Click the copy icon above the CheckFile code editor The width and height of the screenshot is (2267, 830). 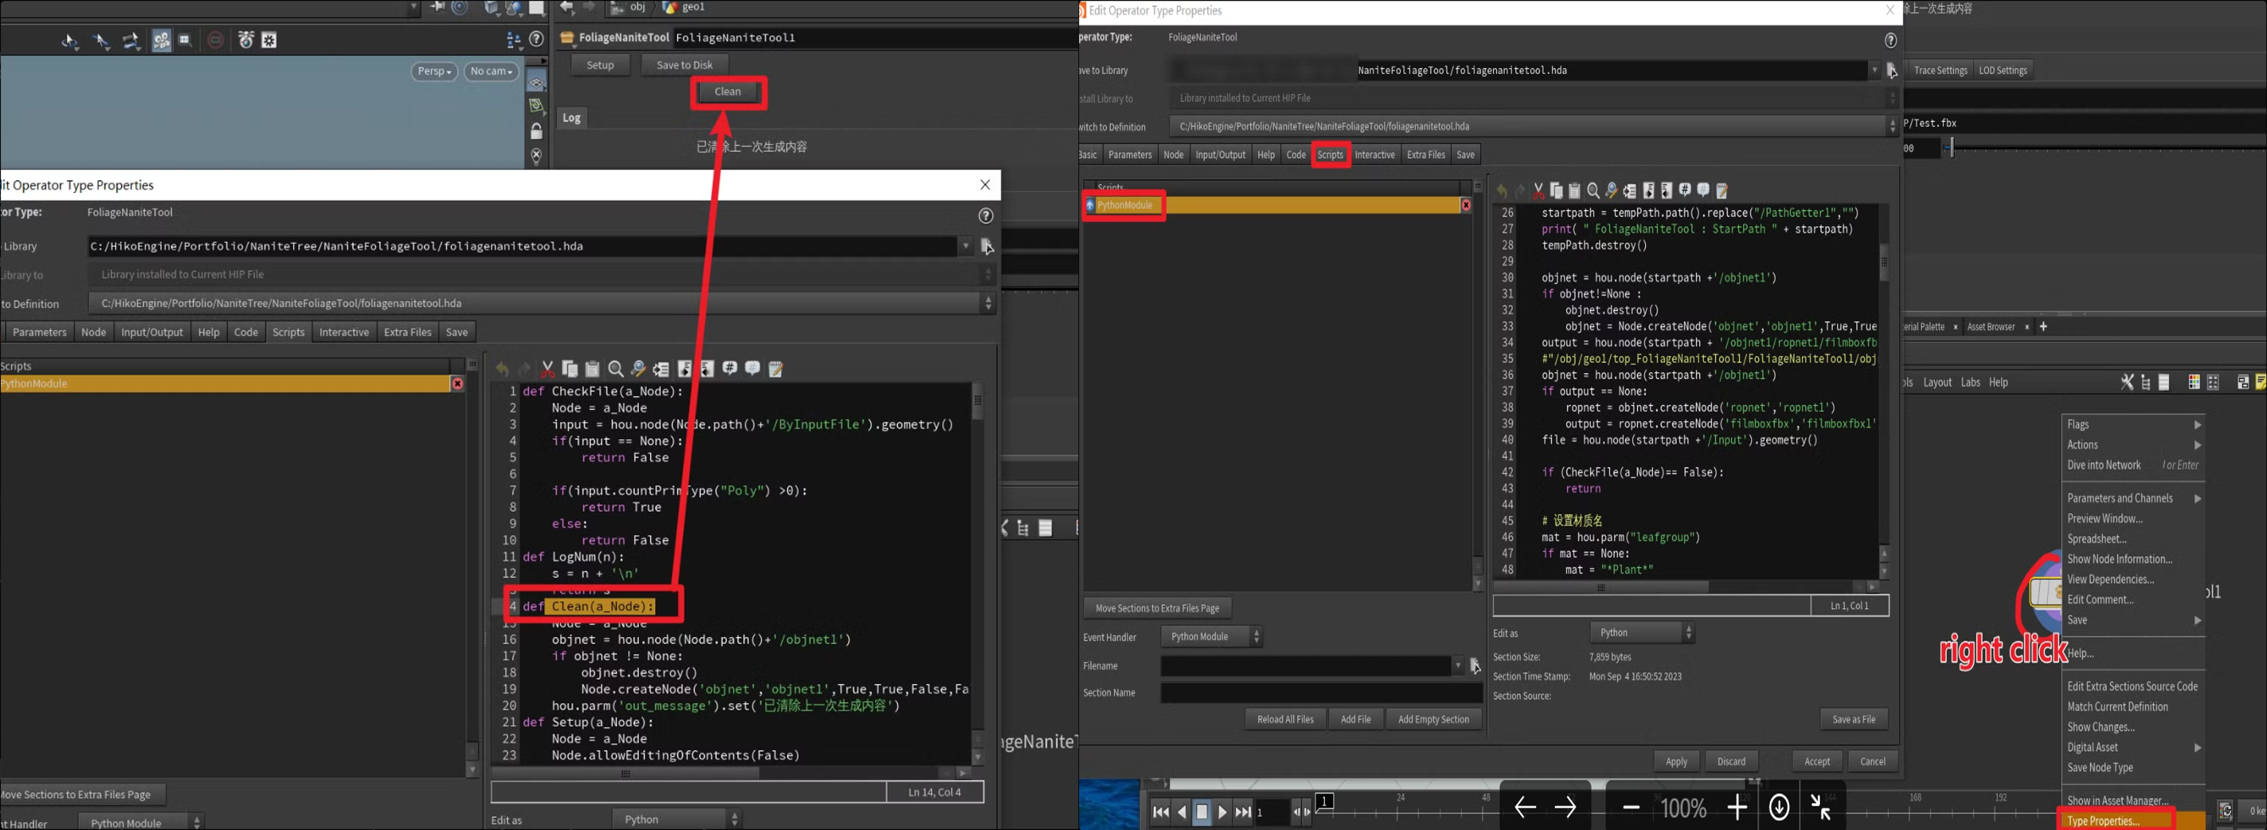[x=570, y=368]
